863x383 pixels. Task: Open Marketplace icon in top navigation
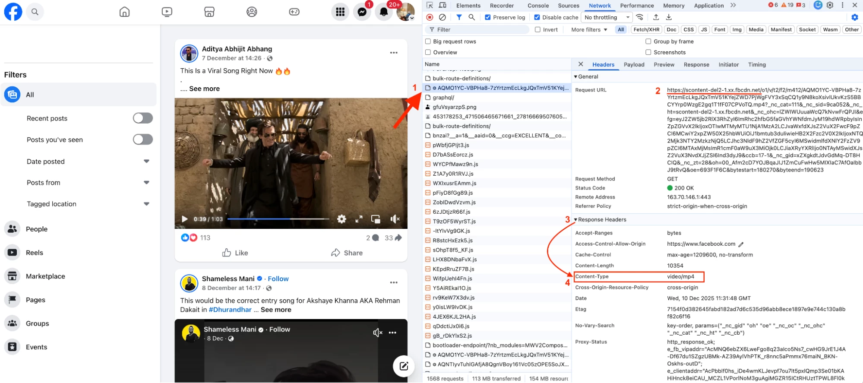click(209, 12)
